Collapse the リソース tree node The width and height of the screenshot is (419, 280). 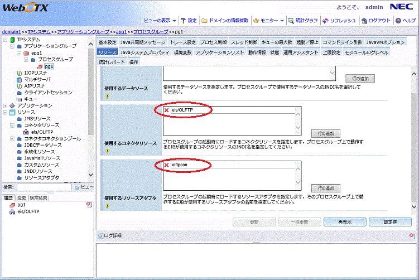[5, 112]
